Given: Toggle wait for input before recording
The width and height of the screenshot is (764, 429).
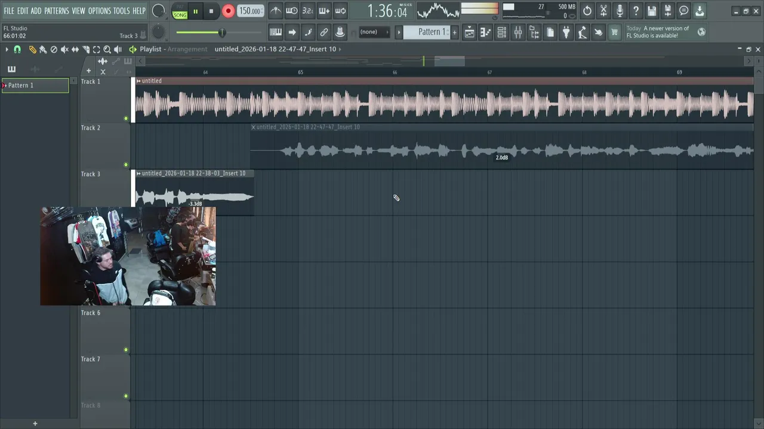Looking at the screenshot, I should coord(291,11).
